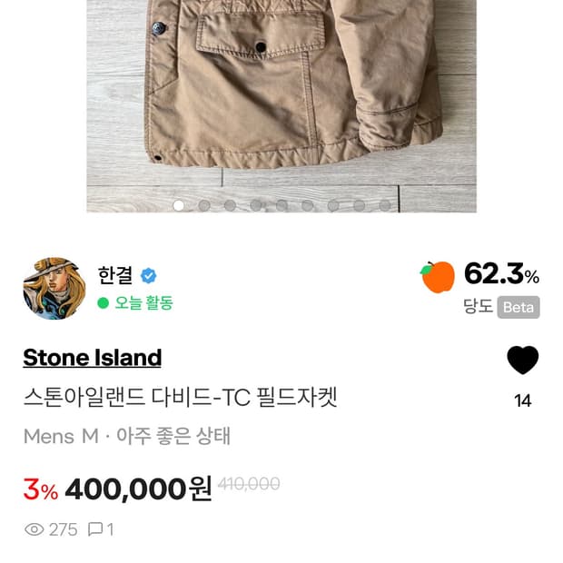
Task: Click the blue verified badge
Action: click(148, 276)
